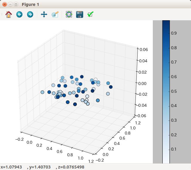Screen dimensions: 191x170
Task: Click the colorbar tick label 0.7
Action: click(174, 62)
